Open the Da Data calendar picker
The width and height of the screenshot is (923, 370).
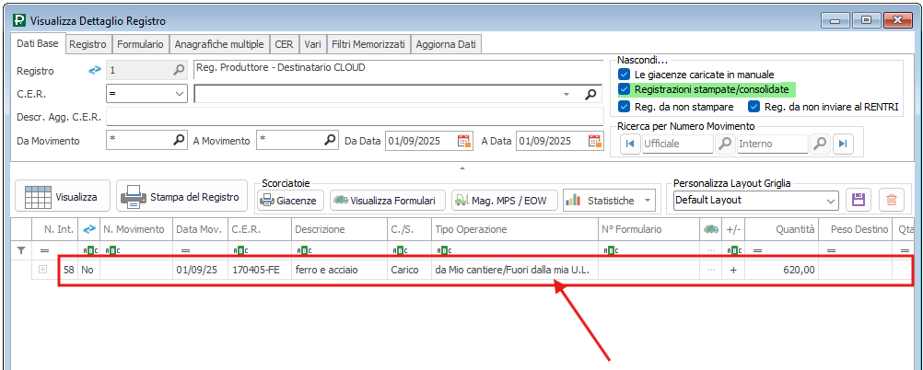coord(464,141)
